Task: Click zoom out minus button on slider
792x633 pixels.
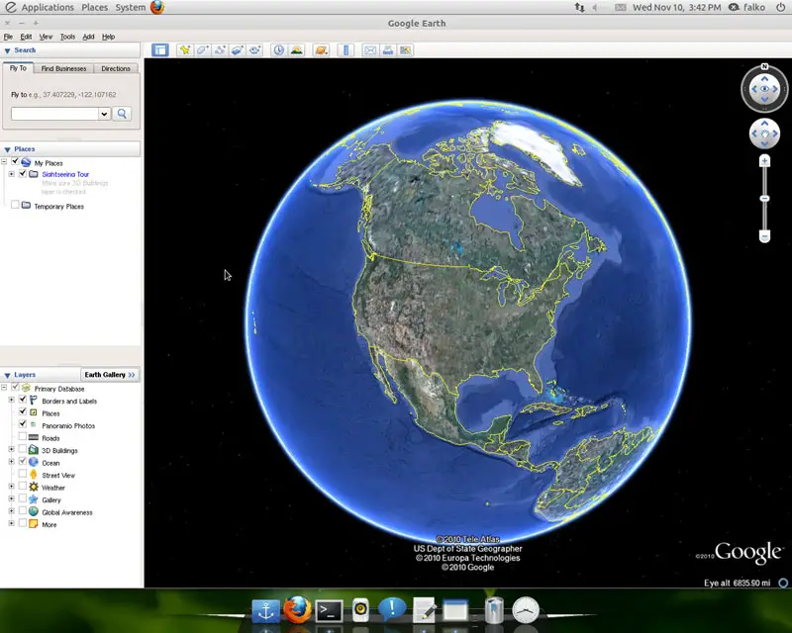Action: click(764, 235)
